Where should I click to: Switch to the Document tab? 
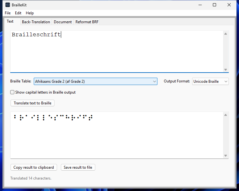(x=63, y=22)
